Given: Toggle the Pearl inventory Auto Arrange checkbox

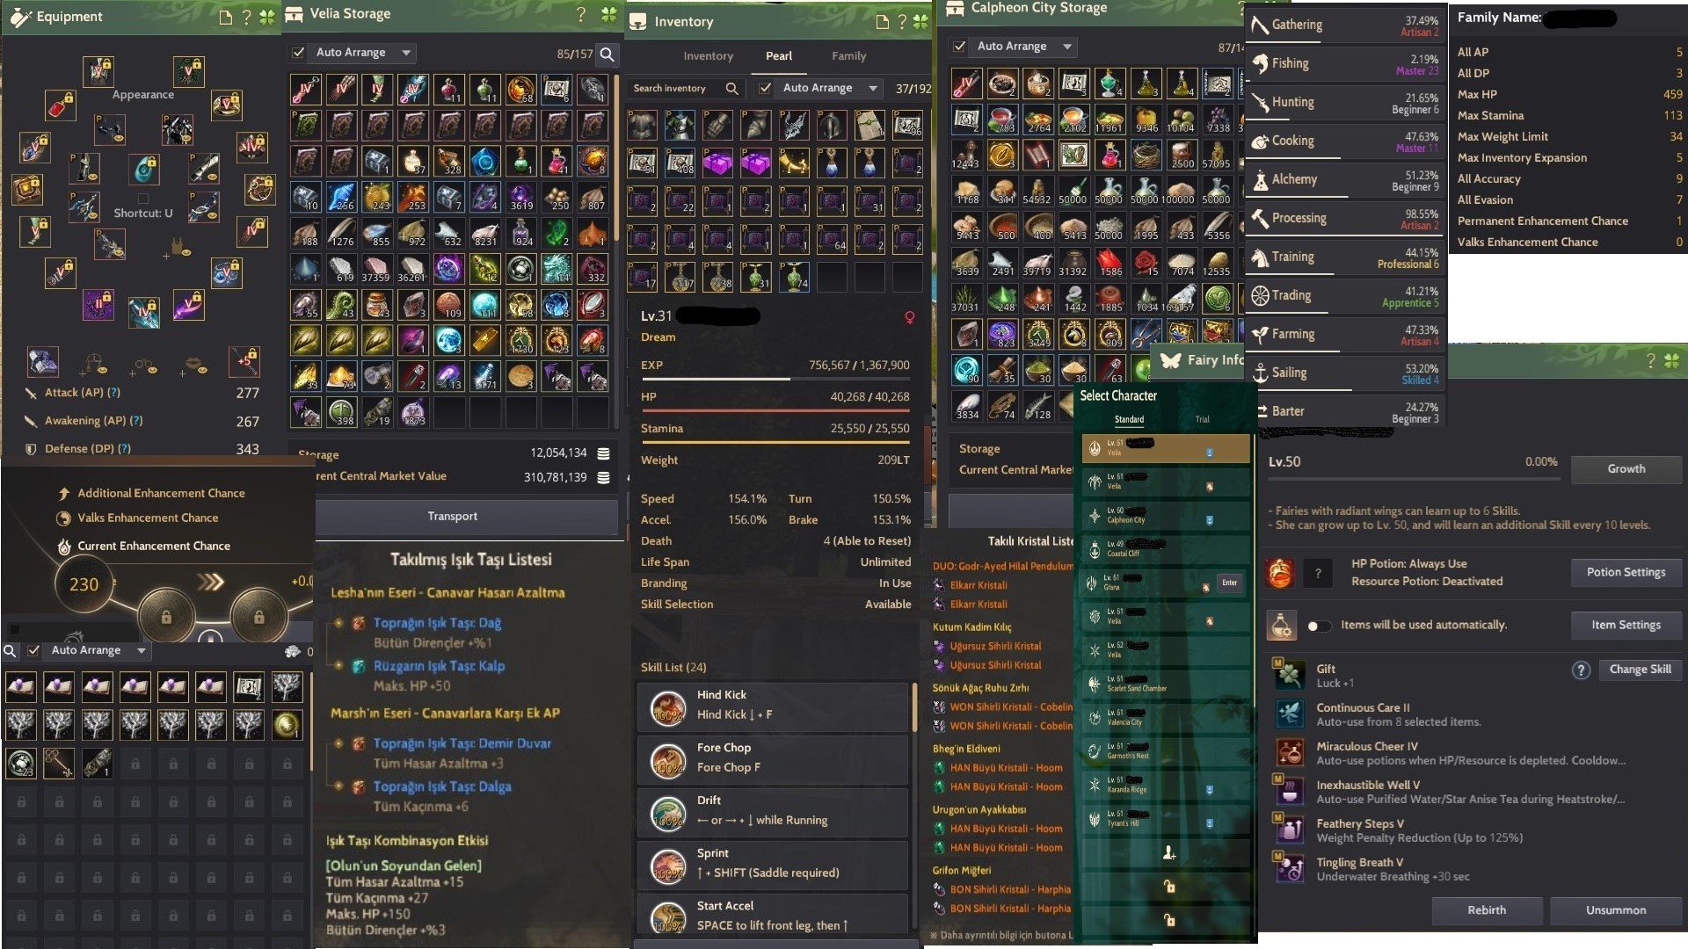Looking at the screenshot, I should pyautogui.click(x=765, y=88).
